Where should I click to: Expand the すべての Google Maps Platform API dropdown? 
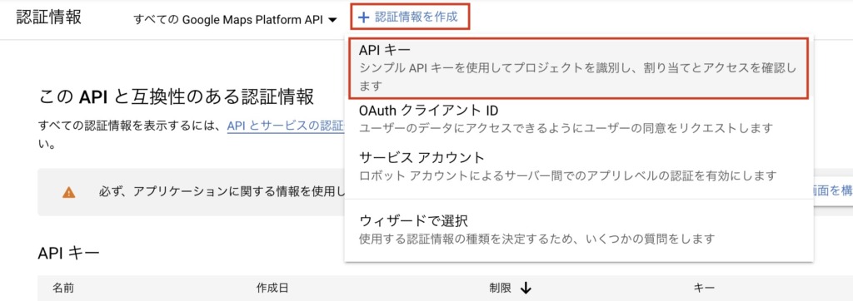(x=236, y=20)
